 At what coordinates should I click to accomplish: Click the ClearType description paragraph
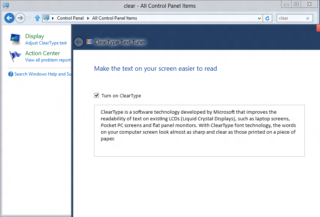click(199, 125)
